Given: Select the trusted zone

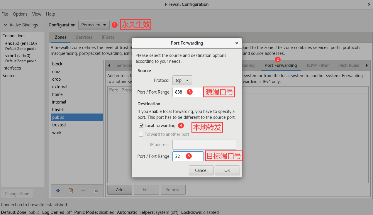Looking at the screenshot, I should (77, 125).
